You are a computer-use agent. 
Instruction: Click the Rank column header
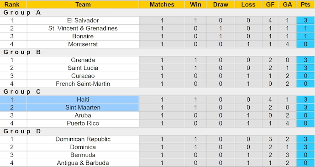tap(12, 5)
